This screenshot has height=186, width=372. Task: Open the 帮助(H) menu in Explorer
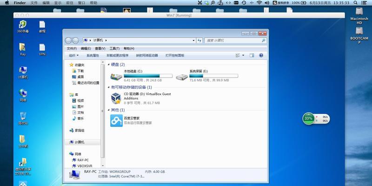click(x=129, y=48)
